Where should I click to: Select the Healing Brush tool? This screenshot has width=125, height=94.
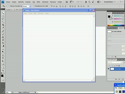pos(3,31)
